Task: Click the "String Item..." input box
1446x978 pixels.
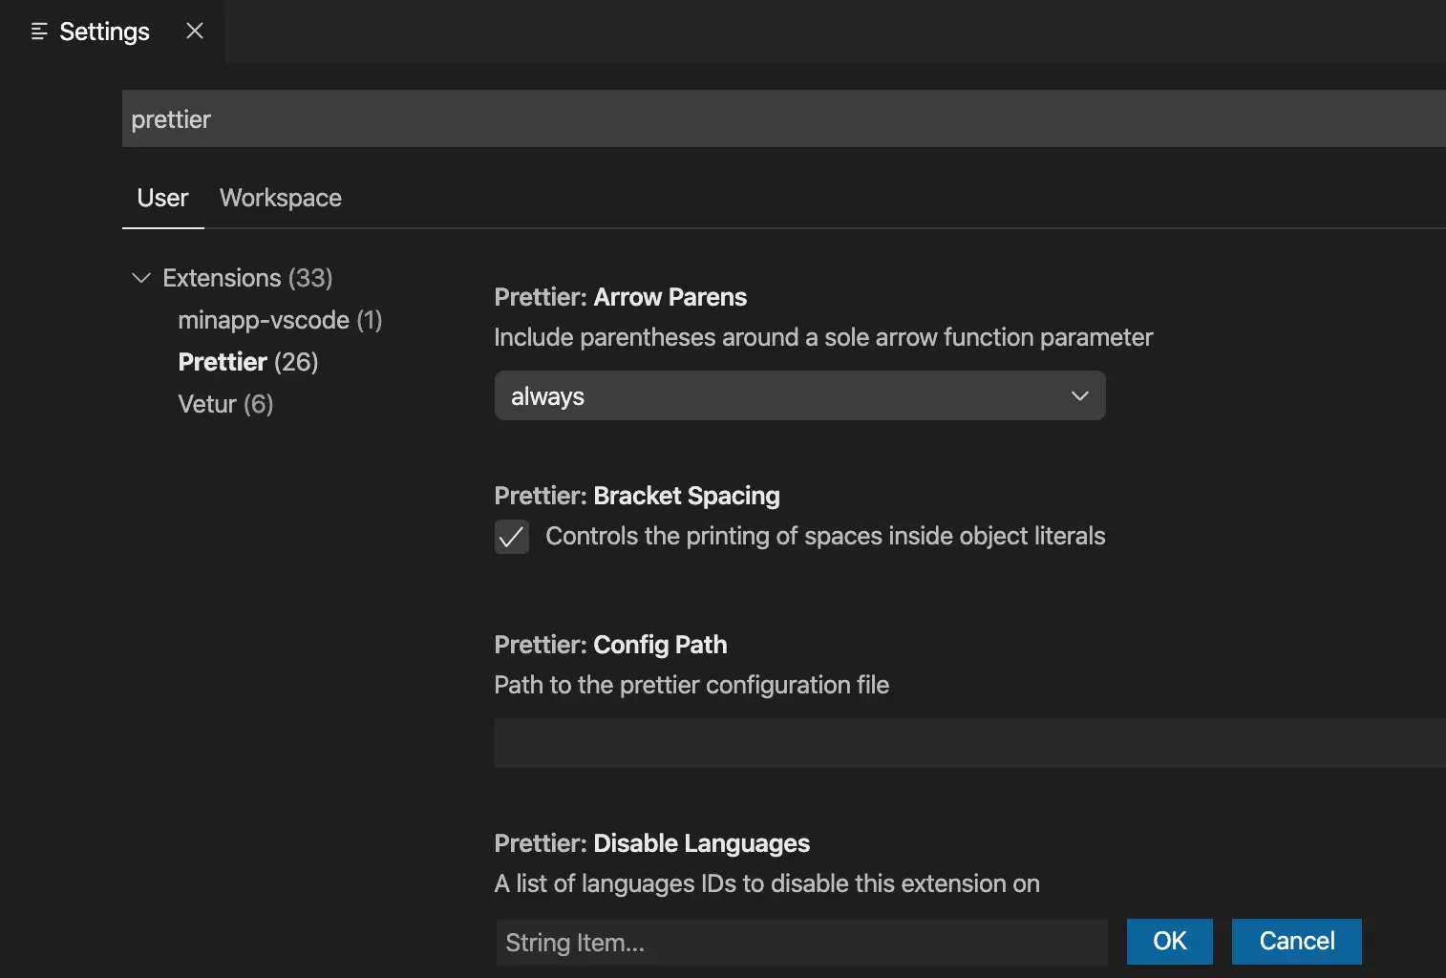Action: point(800,943)
